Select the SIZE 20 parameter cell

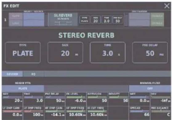(x=12, y=99)
